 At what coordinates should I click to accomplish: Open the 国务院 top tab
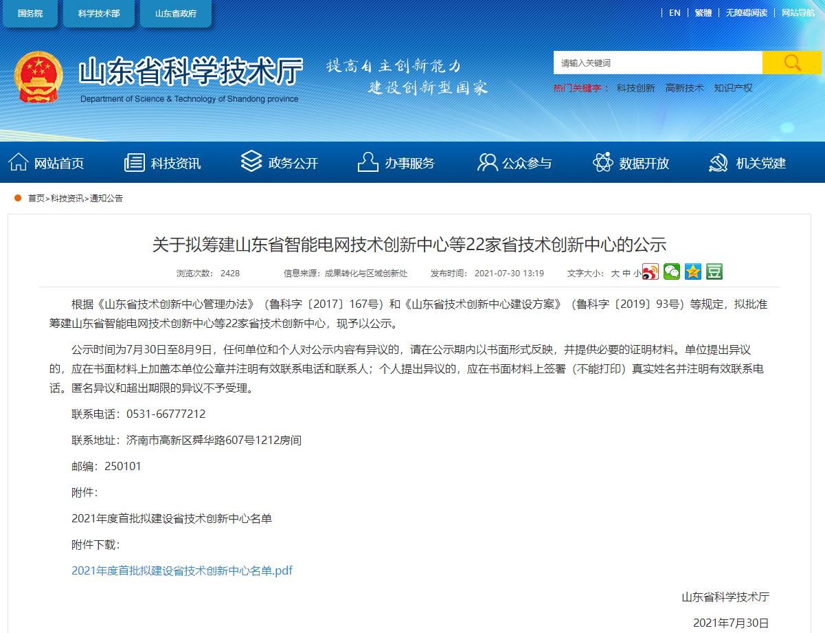[x=30, y=14]
